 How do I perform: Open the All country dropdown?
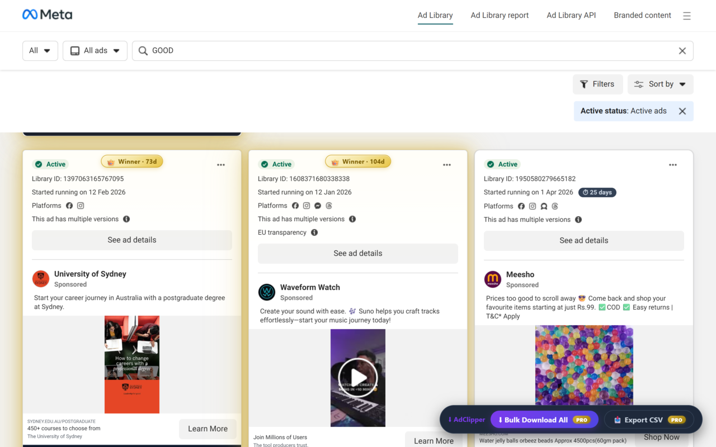(x=40, y=51)
